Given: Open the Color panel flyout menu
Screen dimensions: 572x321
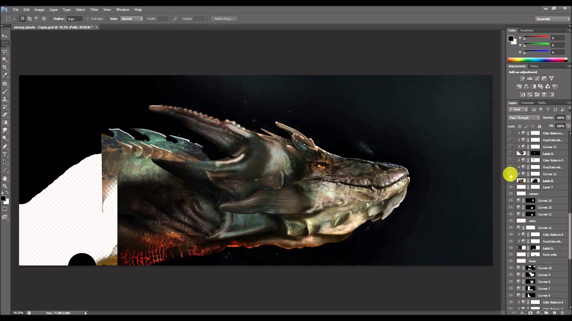Looking at the screenshot, I should coord(569,30).
